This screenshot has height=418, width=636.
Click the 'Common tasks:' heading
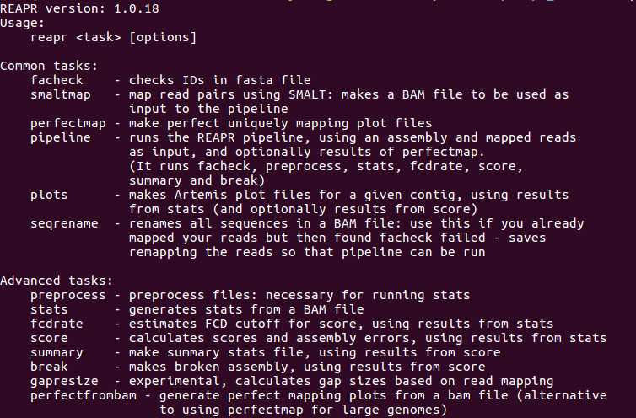pos(49,66)
